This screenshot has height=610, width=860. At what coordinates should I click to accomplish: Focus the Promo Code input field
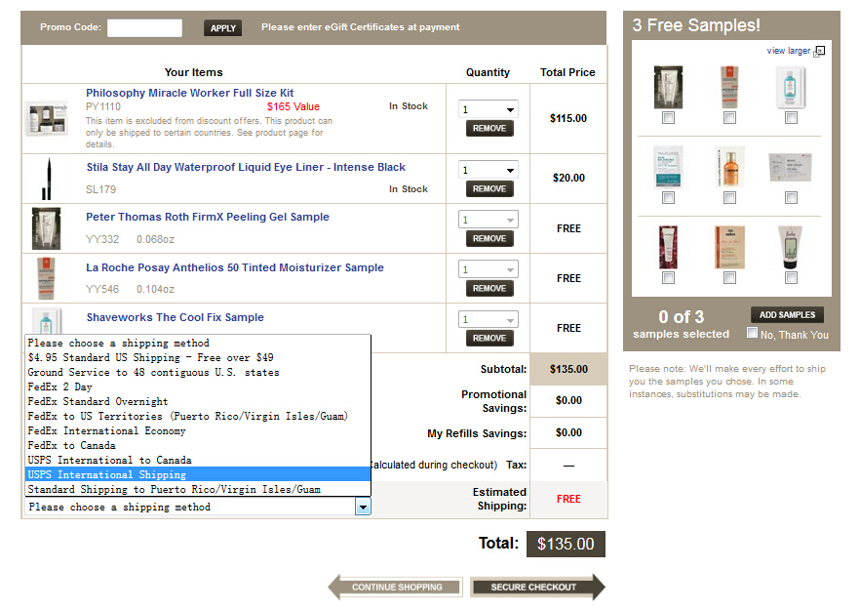tap(144, 28)
